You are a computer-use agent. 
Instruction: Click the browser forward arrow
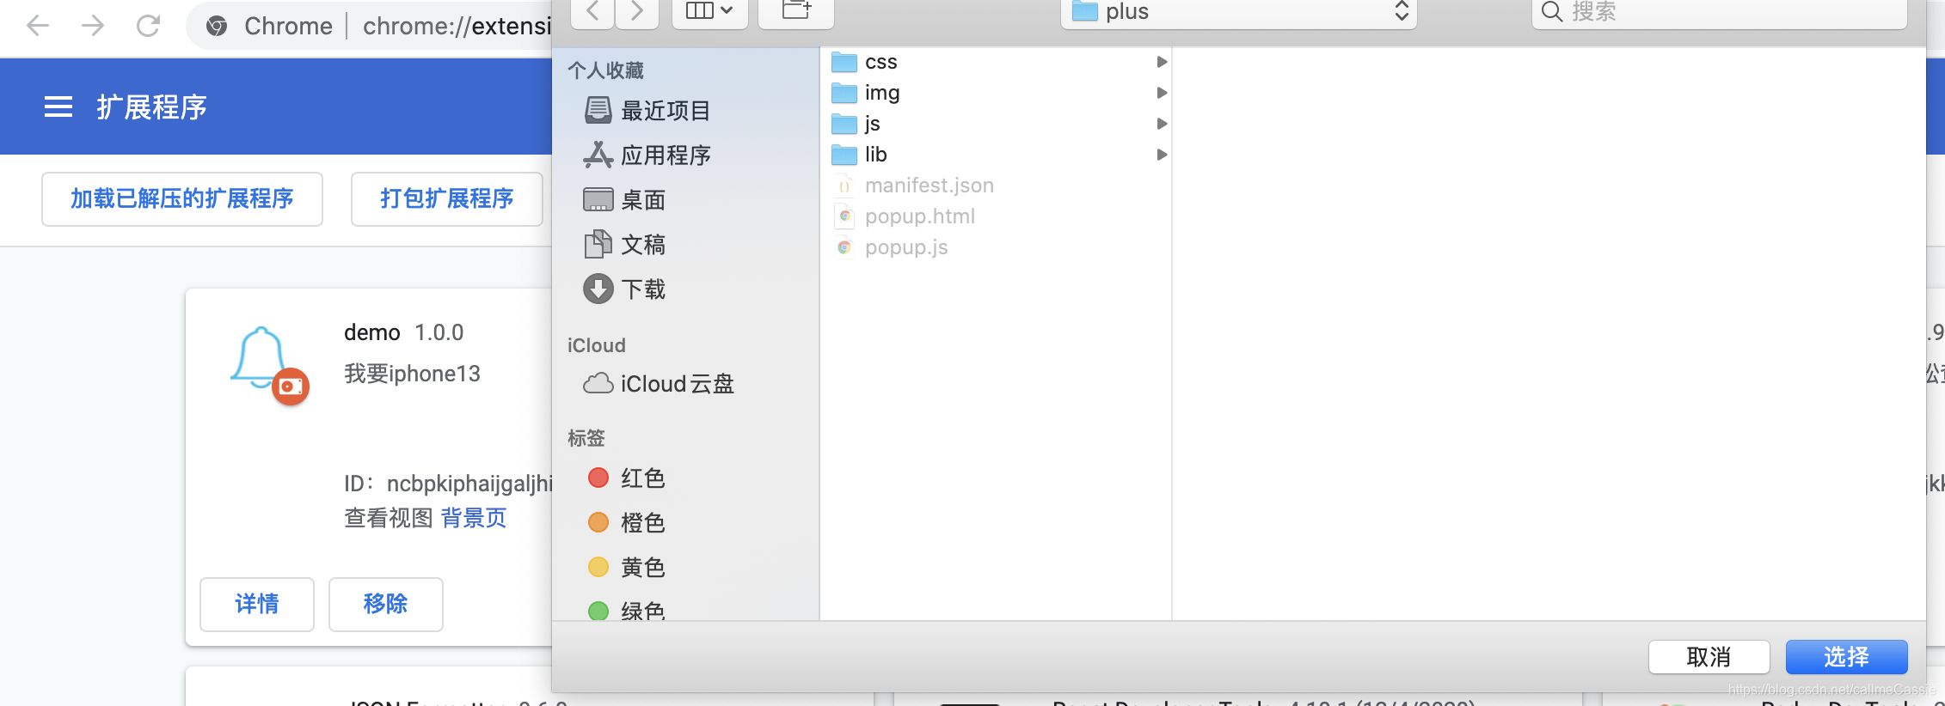93,26
